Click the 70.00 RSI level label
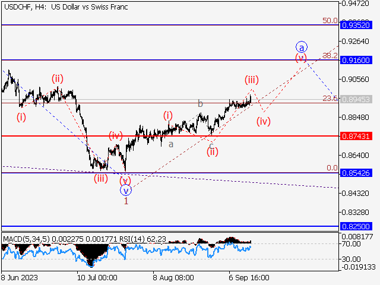The width and height of the screenshot is (380, 285). coord(351,244)
